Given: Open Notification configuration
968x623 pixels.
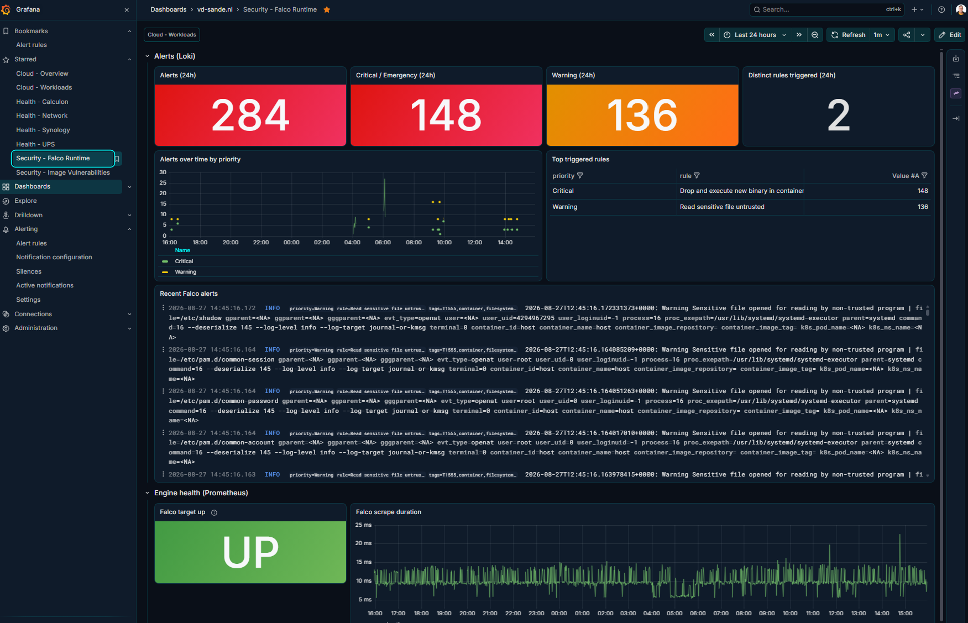Looking at the screenshot, I should (x=54, y=257).
